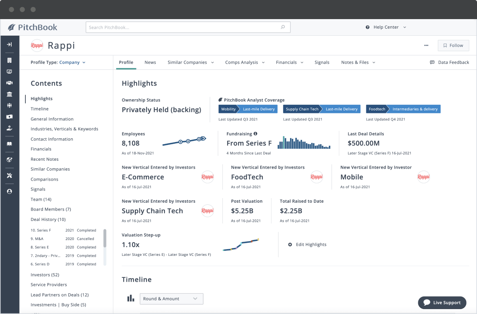Click the Fundraising bar chart

[x=304, y=142]
